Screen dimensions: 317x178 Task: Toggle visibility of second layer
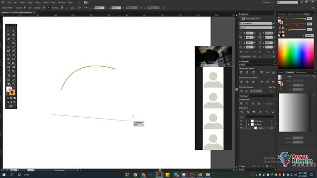pos(241,125)
